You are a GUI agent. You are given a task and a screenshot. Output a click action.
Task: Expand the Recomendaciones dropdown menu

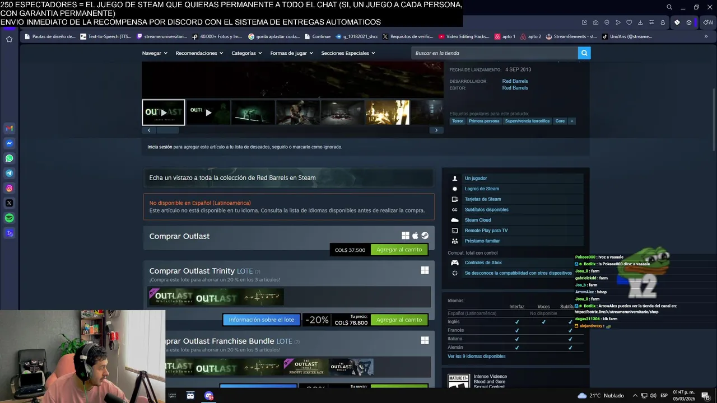pos(199,53)
